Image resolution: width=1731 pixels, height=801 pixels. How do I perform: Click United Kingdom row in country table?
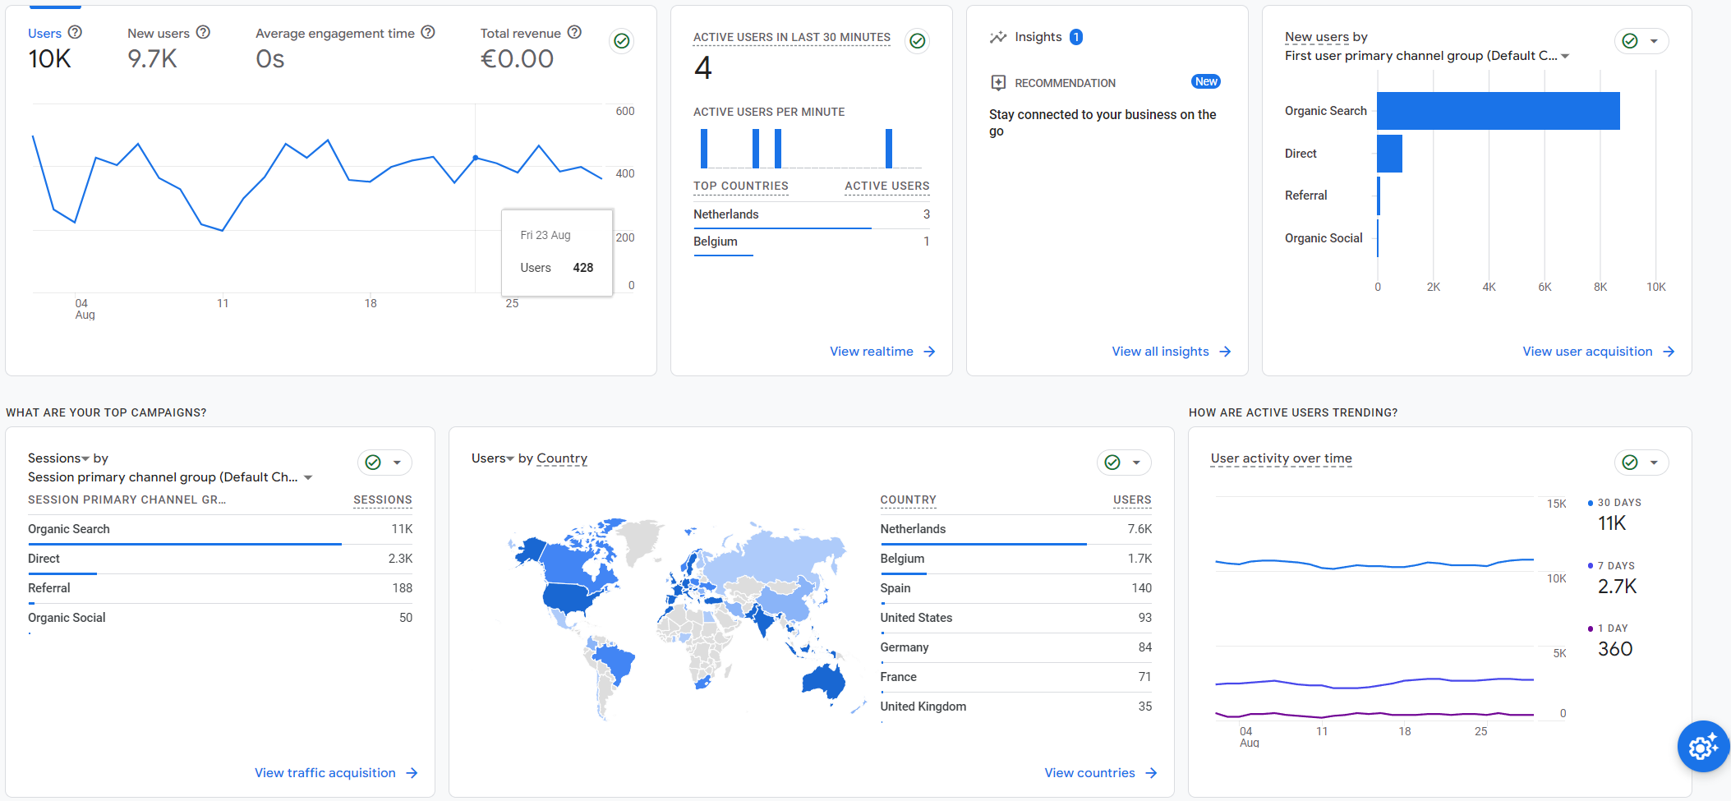pyautogui.click(x=1016, y=707)
